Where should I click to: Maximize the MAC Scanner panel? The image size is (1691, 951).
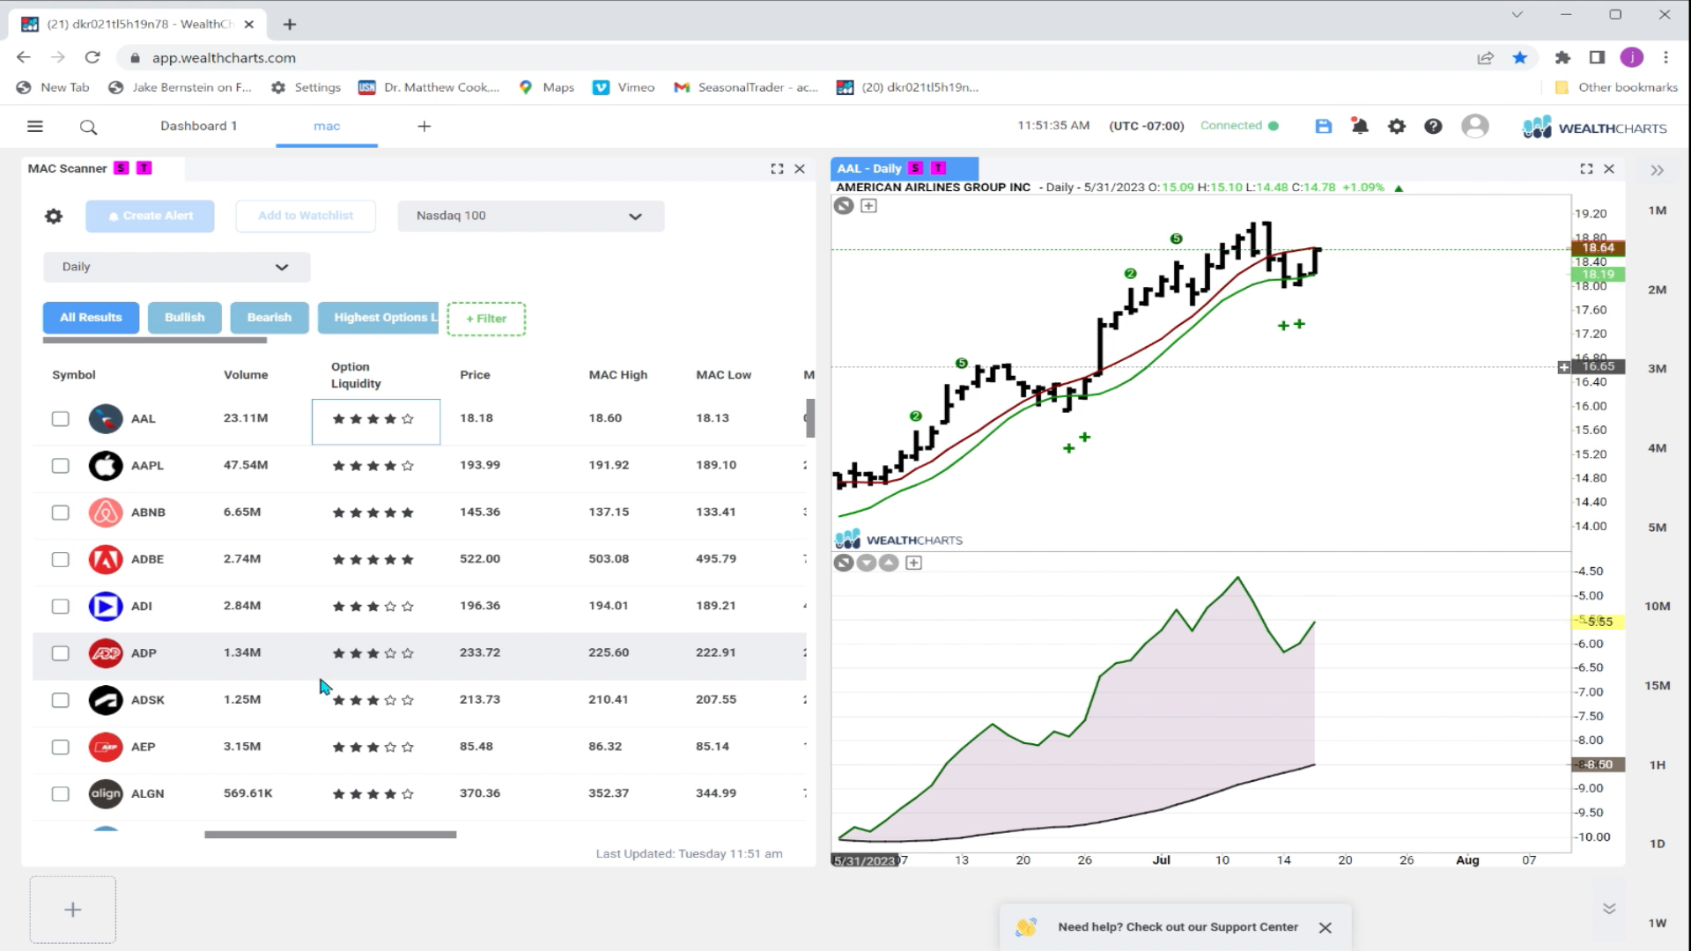point(777,169)
